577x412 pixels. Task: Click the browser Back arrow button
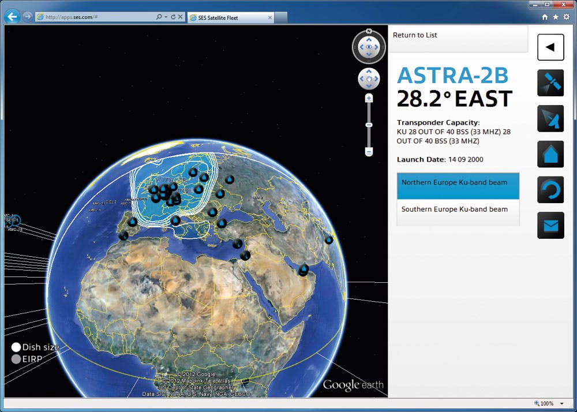pos(12,17)
